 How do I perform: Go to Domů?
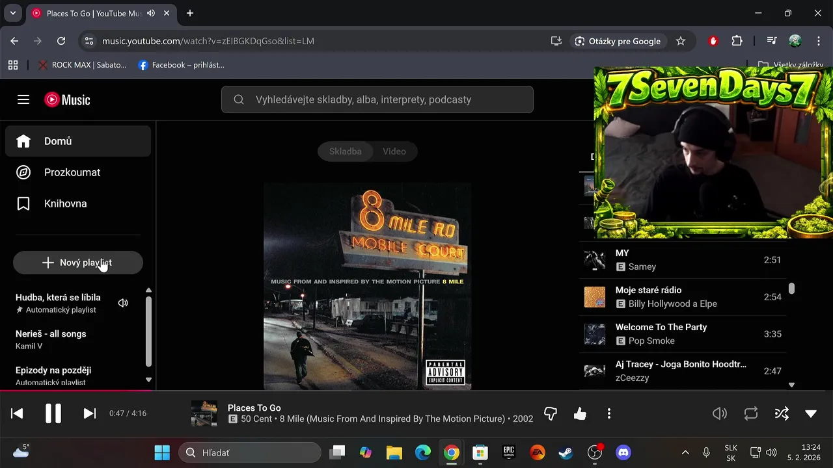point(78,141)
